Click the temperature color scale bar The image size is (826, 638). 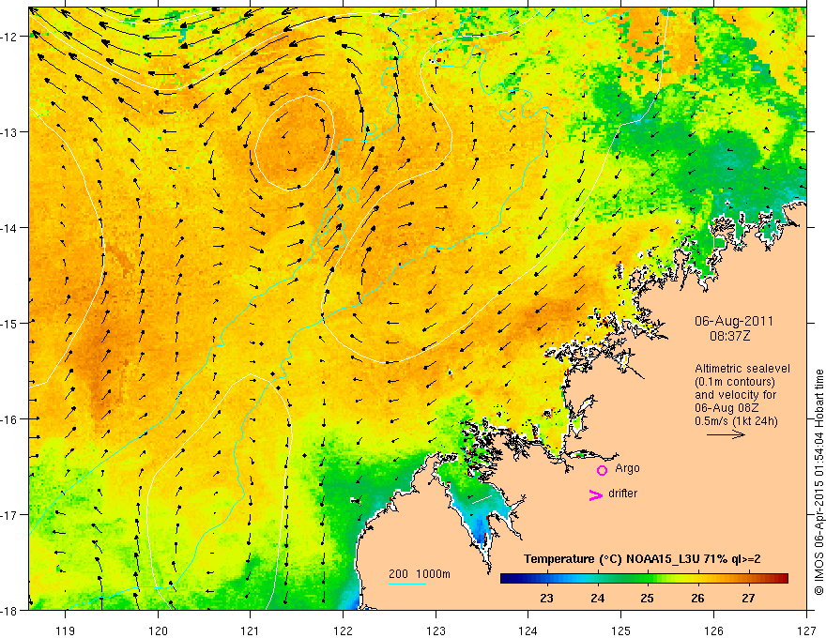[644, 579]
